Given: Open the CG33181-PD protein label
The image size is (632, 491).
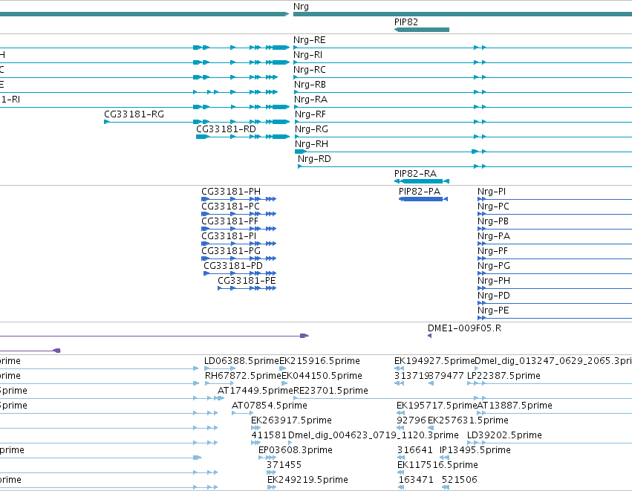Looking at the screenshot, I should coord(233,266).
